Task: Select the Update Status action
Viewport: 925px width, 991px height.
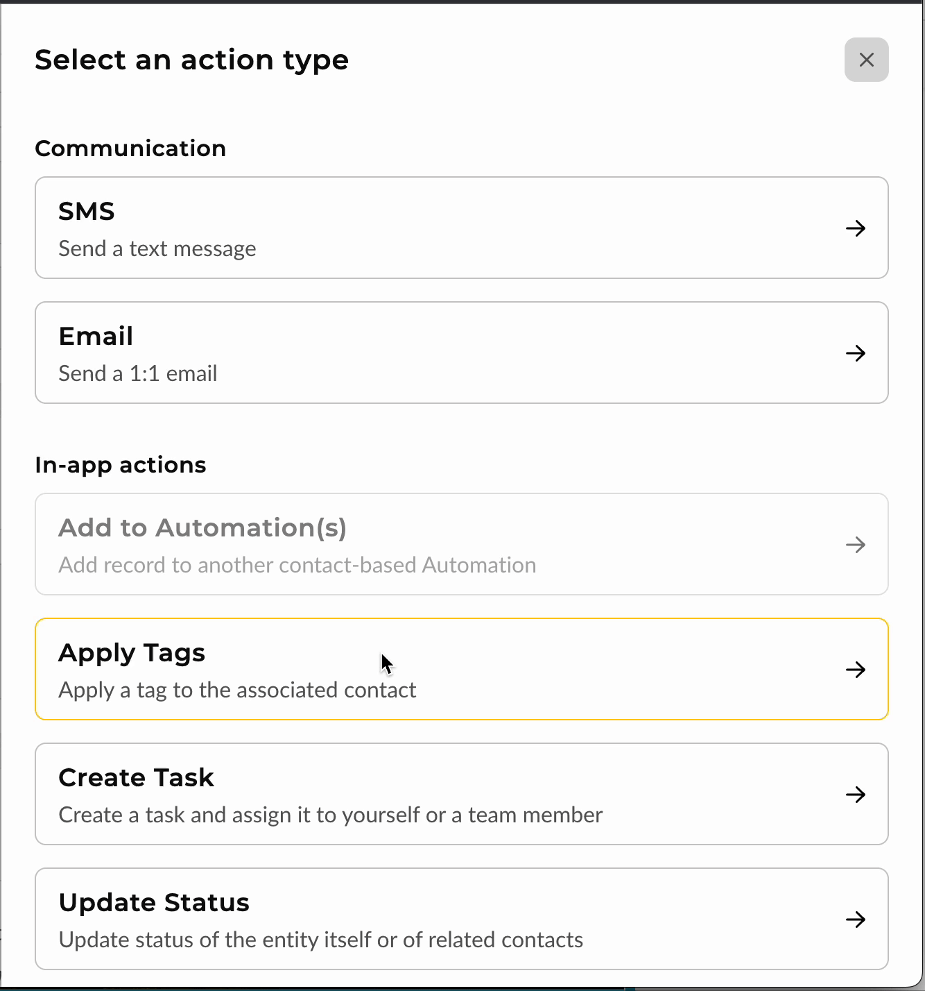Action: pos(462,920)
